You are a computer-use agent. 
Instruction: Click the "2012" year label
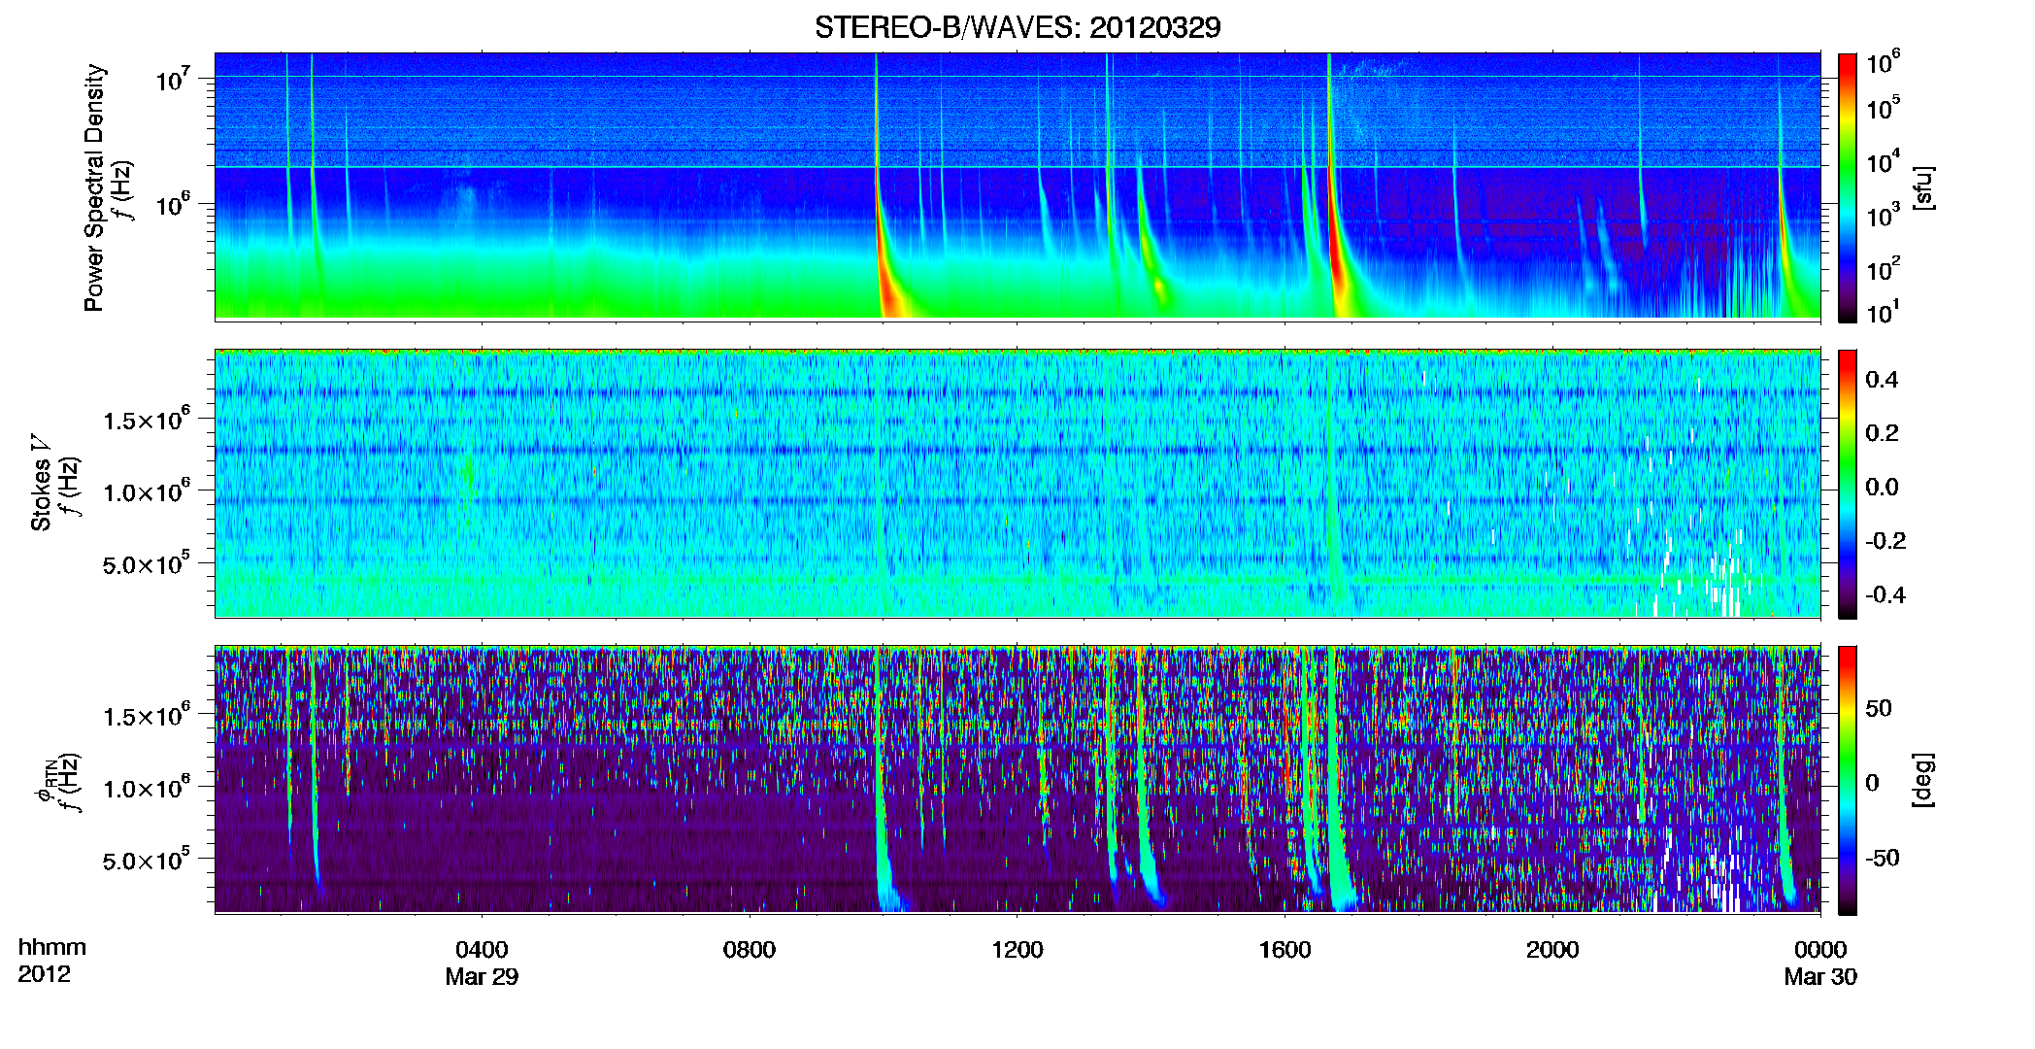click(44, 974)
